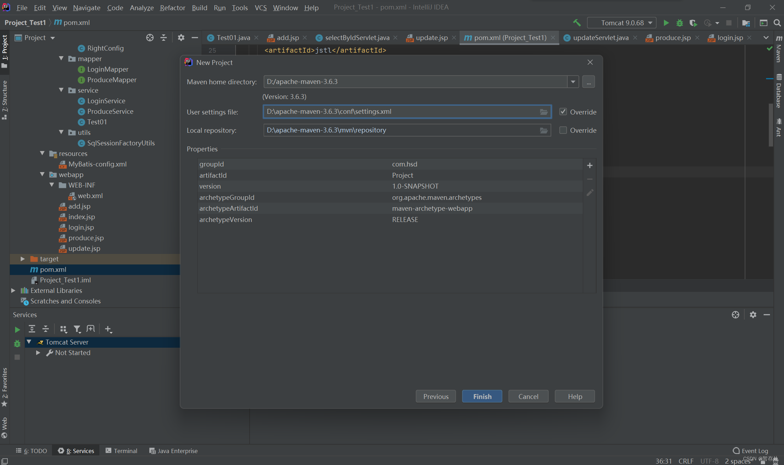Select archetypeArtifactId property row
This screenshot has height=465, width=784.
pyautogui.click(x=390, y=208)
